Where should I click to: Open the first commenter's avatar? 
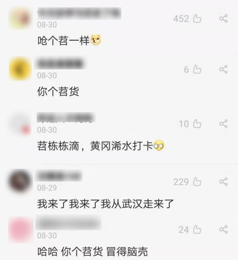(21, 18)
